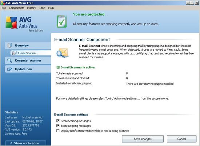Click the E-mail Scanner sidebar icon
The width and height of the screenshot is (200, 146).
coord(14,53)
